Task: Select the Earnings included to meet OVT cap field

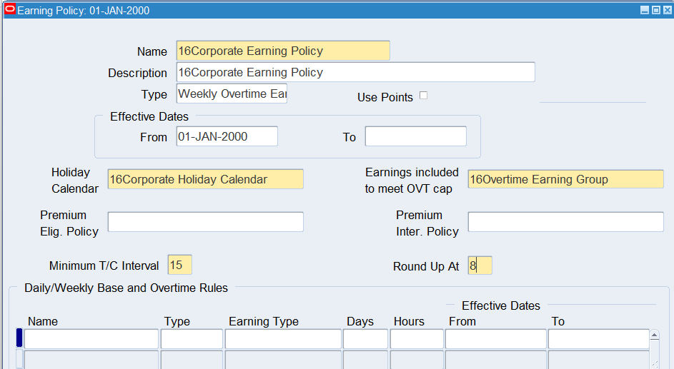Action: tap(565, 179)
